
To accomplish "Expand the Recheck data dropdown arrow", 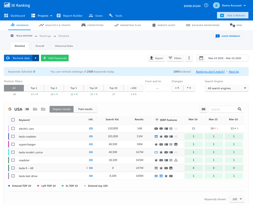I will 36,58.
